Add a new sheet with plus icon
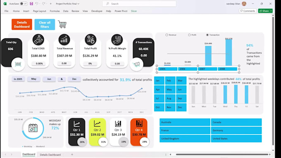Viewport: 281px width, 158px height. click(72, 154)
